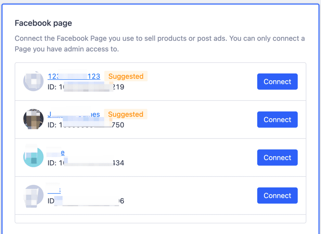Open the page link starting with 123

(74, 76)
